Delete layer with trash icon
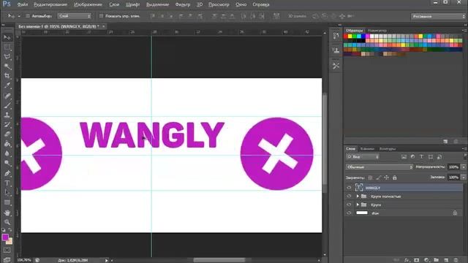Viewport: 468px width, 263px height. 456,260
